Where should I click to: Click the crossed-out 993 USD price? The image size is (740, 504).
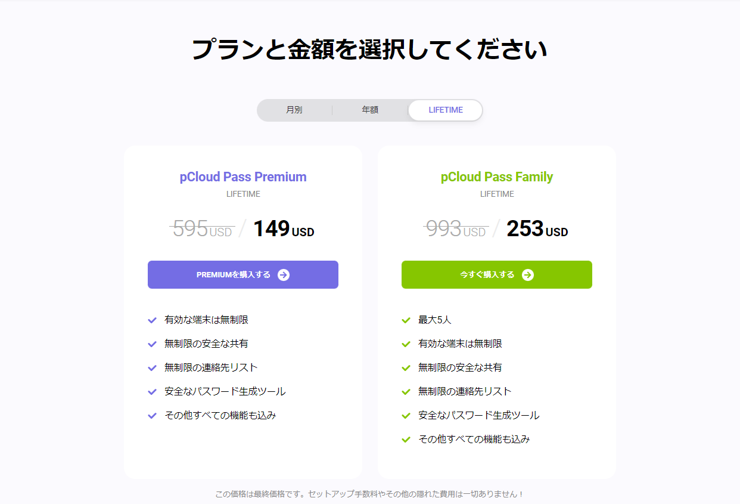coord(456,229)
